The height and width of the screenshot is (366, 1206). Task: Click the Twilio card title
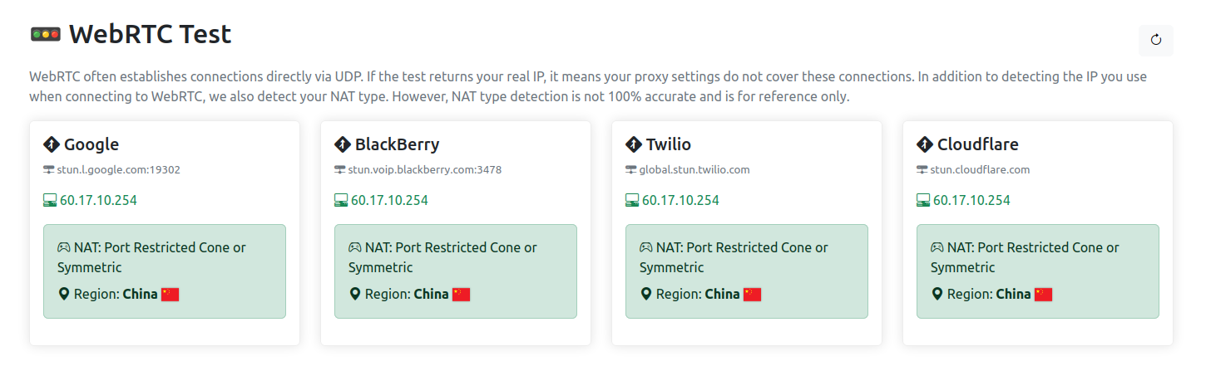point(669,144)
